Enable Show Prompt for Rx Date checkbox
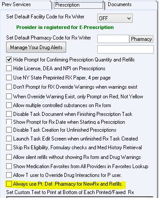The image size is (159, 198). [9, 122]
